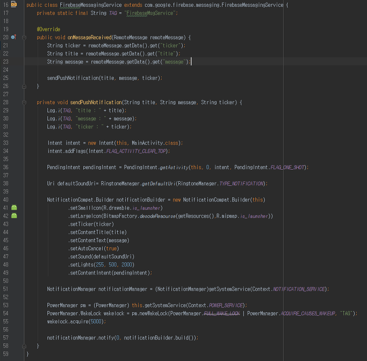Click the Log.i title statement on line 29
The image size is (367, 361).
87,111
